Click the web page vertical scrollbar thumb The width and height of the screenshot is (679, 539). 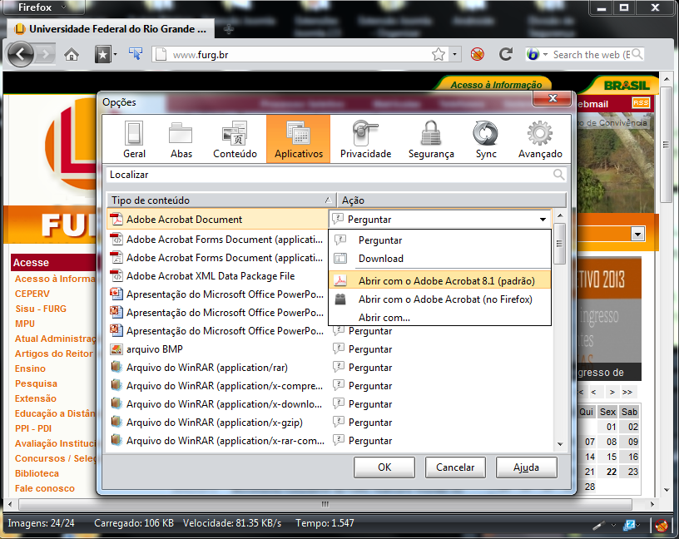[x=667, y=145]
